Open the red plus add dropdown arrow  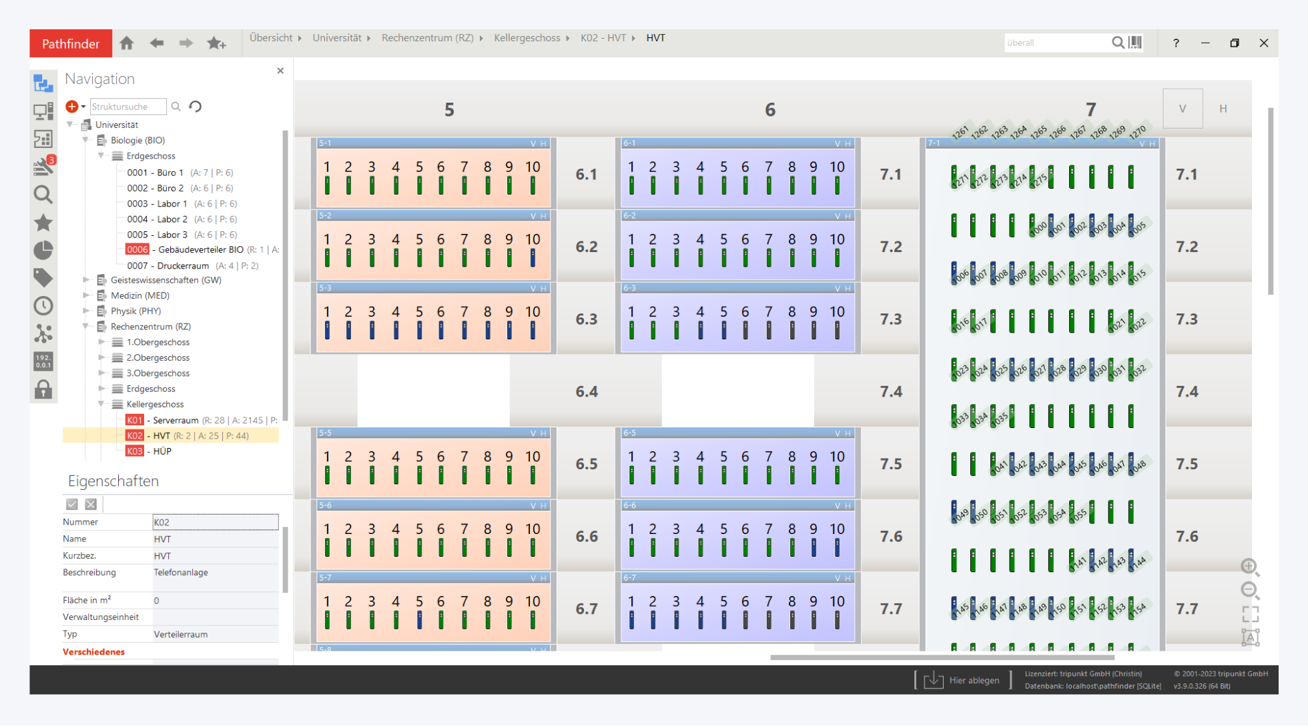click(83, 107)
